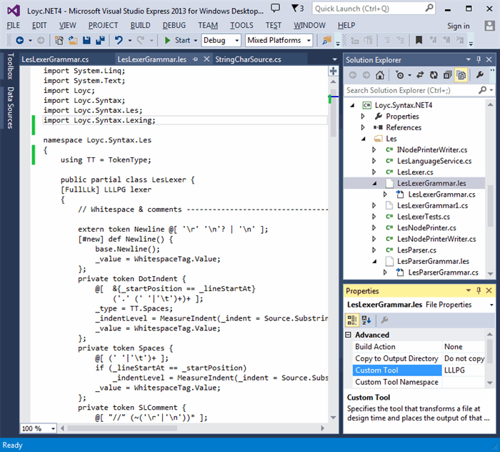The width and height of the screenshot is (500, 452).
Task: Toggle pin on LesLexerGrammar.les tab
Action: tap(195, 59)
